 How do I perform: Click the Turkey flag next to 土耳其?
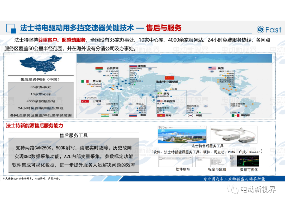click(x=85, y=101)
